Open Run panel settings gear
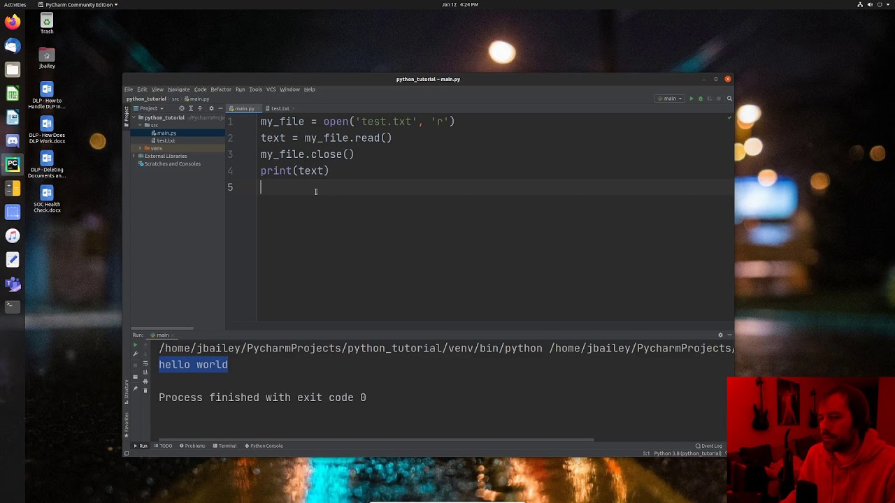The image size is (895, 503). [720, 335]
